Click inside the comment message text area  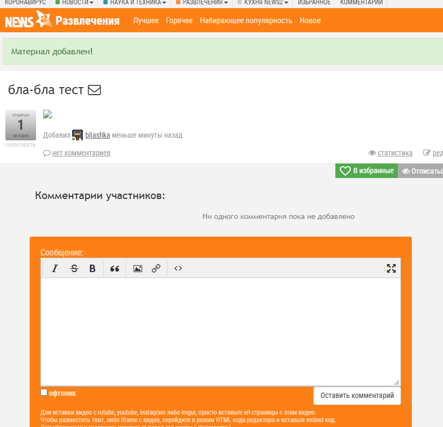[221, 331]
